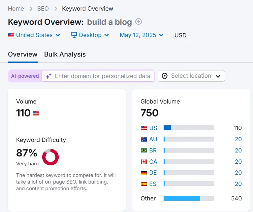Click the AU volume bar
The height and width of the screenshot is (212, 253).
(189, 139)
